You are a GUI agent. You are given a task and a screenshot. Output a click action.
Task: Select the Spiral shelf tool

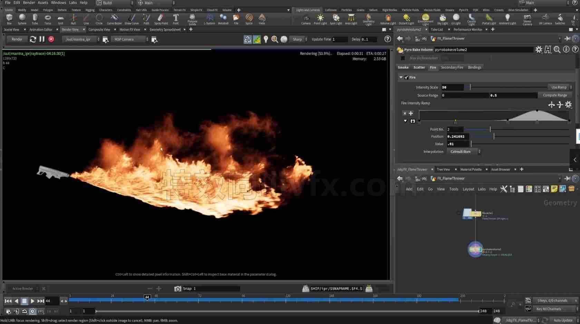point(249,19)
